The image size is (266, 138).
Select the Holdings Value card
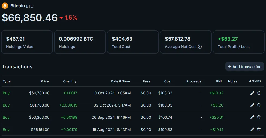(27, 42)
